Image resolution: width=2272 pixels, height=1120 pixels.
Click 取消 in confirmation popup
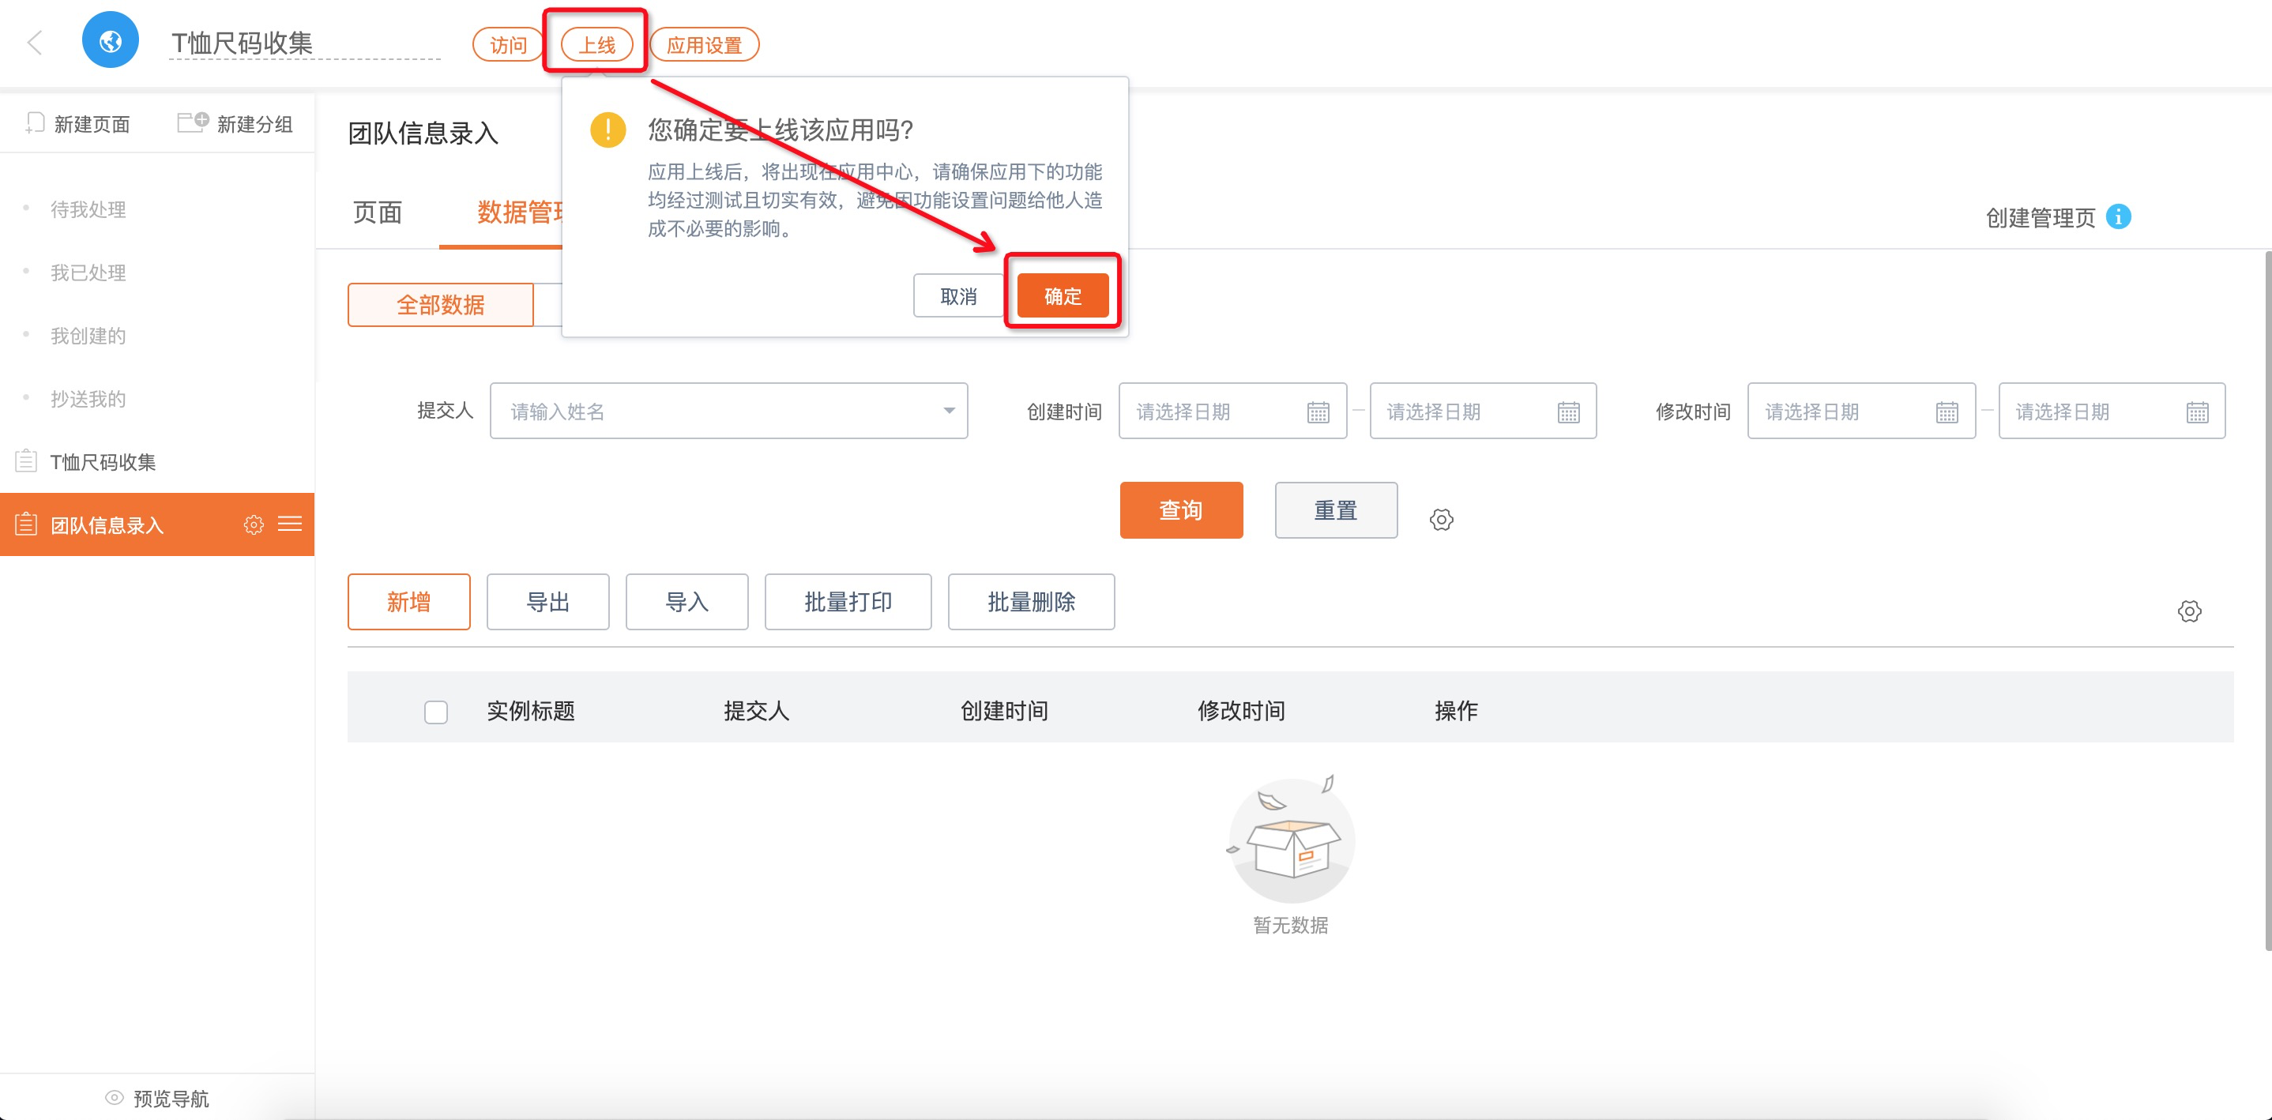pos(957,296)
